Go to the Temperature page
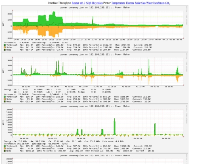 coord(118,3)
